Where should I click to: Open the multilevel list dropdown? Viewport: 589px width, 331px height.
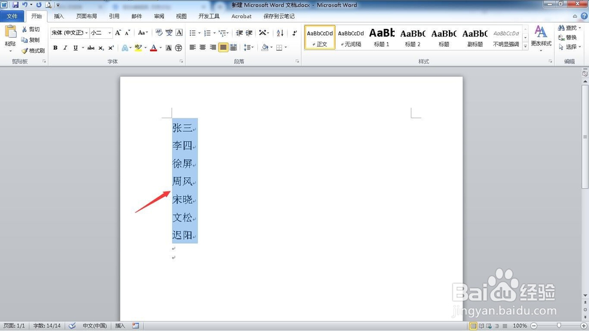(229, 33)
